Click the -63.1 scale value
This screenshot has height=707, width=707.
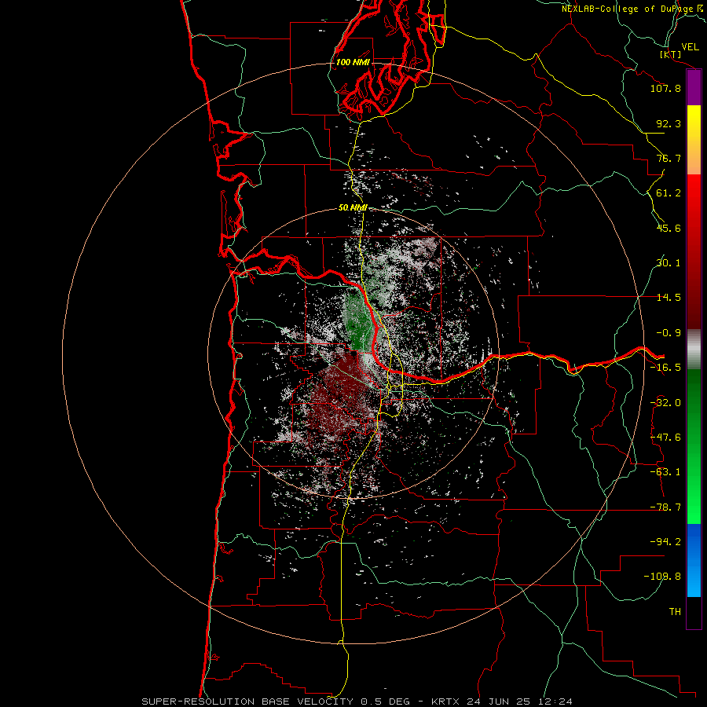[x=665, y=472]
